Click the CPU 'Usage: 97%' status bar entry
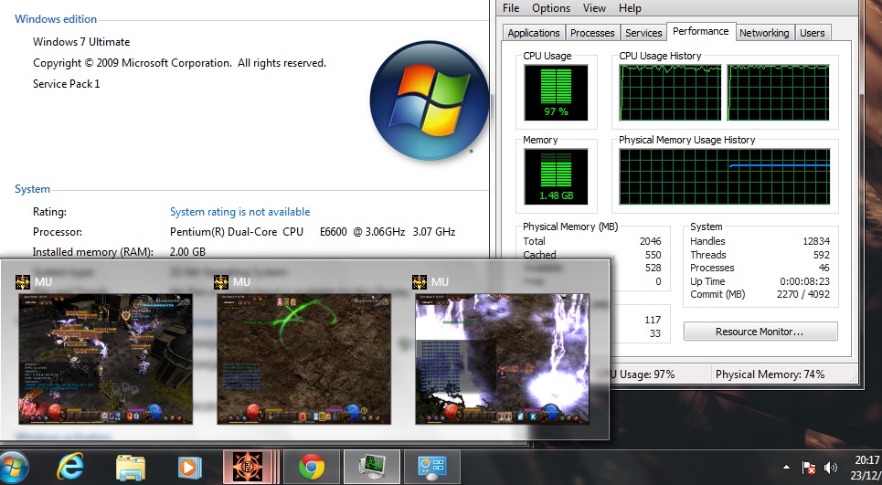The width and height of the screenshot is (882, 485). (643, 374)
